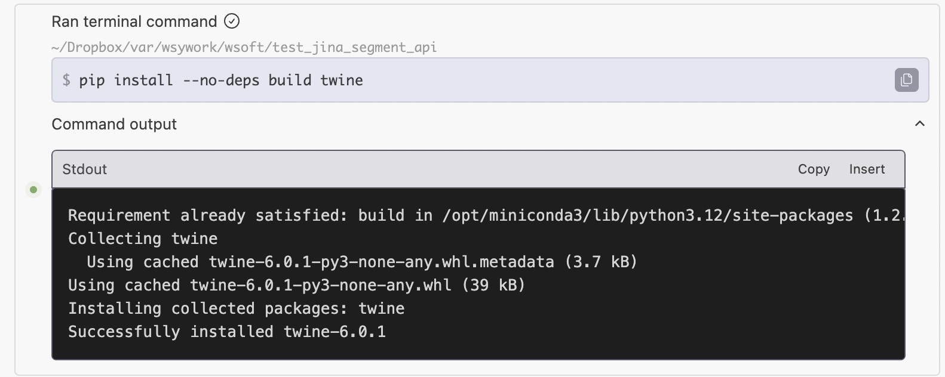
Task: Click the "(39 kB)" cached wheel line
Action: pyautogui.click(x=493, y=285)
